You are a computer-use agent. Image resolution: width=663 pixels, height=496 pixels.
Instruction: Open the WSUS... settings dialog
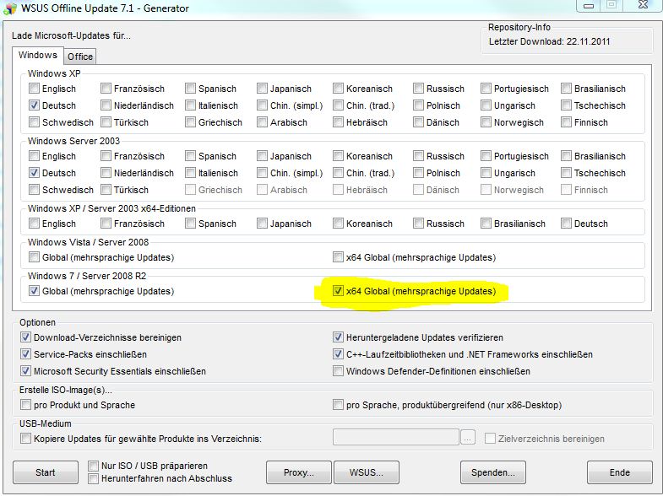click(367, 472)
